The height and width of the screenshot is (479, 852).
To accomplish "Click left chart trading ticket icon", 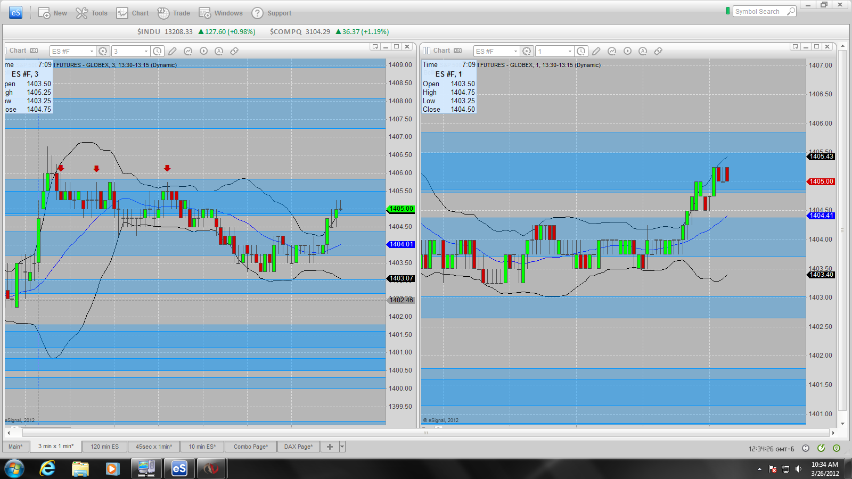I will pos(234,51).
